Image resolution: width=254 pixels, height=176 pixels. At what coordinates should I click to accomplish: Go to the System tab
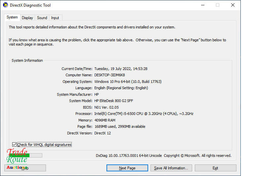12,18
